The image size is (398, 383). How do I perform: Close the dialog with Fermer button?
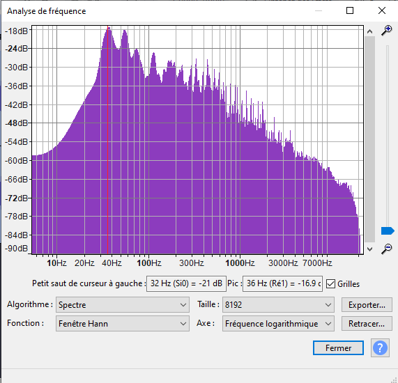(338, 348)
